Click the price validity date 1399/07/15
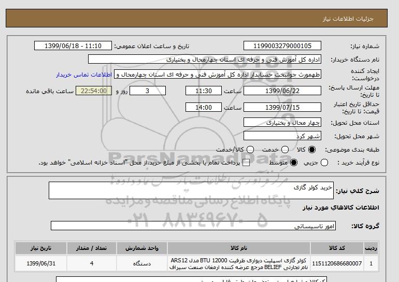Image resolution: width=399 pixels, height=282 pixels. point(282,107)
